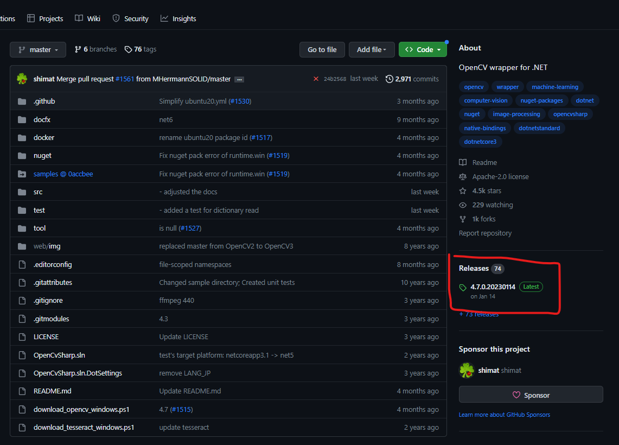The height and width of the screenshot is (445, 619).
Task: Switch to the Wiki tab
Action: click(88, 18)
